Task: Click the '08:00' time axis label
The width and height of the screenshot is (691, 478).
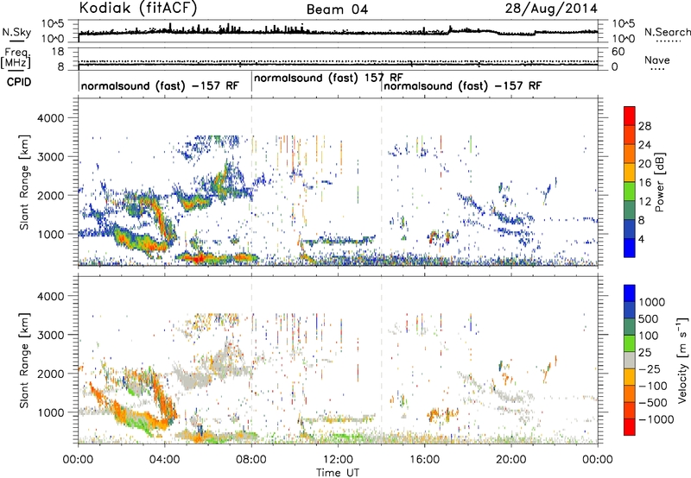Action: click(x=251, y=460)
